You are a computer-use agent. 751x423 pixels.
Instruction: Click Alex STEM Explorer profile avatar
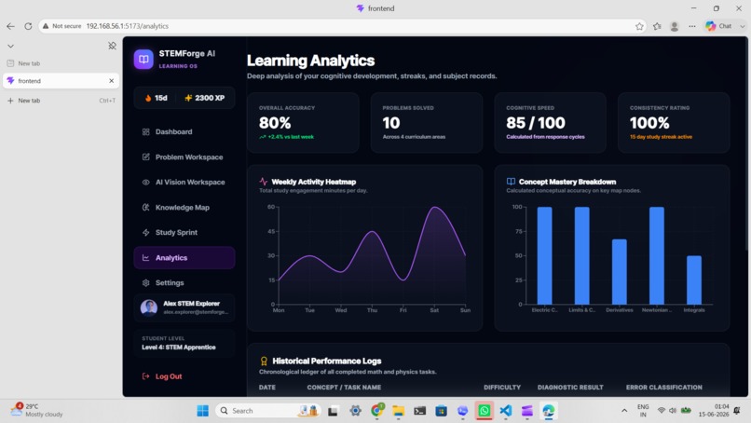pyautogui.click(x=149, y=307)
